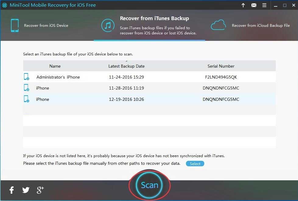Click the Select button for manual backup path
The height and width of the screenshot is (201, 298).
195,164
